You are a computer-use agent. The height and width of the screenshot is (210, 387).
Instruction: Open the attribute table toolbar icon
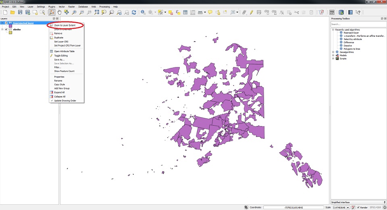185,12
